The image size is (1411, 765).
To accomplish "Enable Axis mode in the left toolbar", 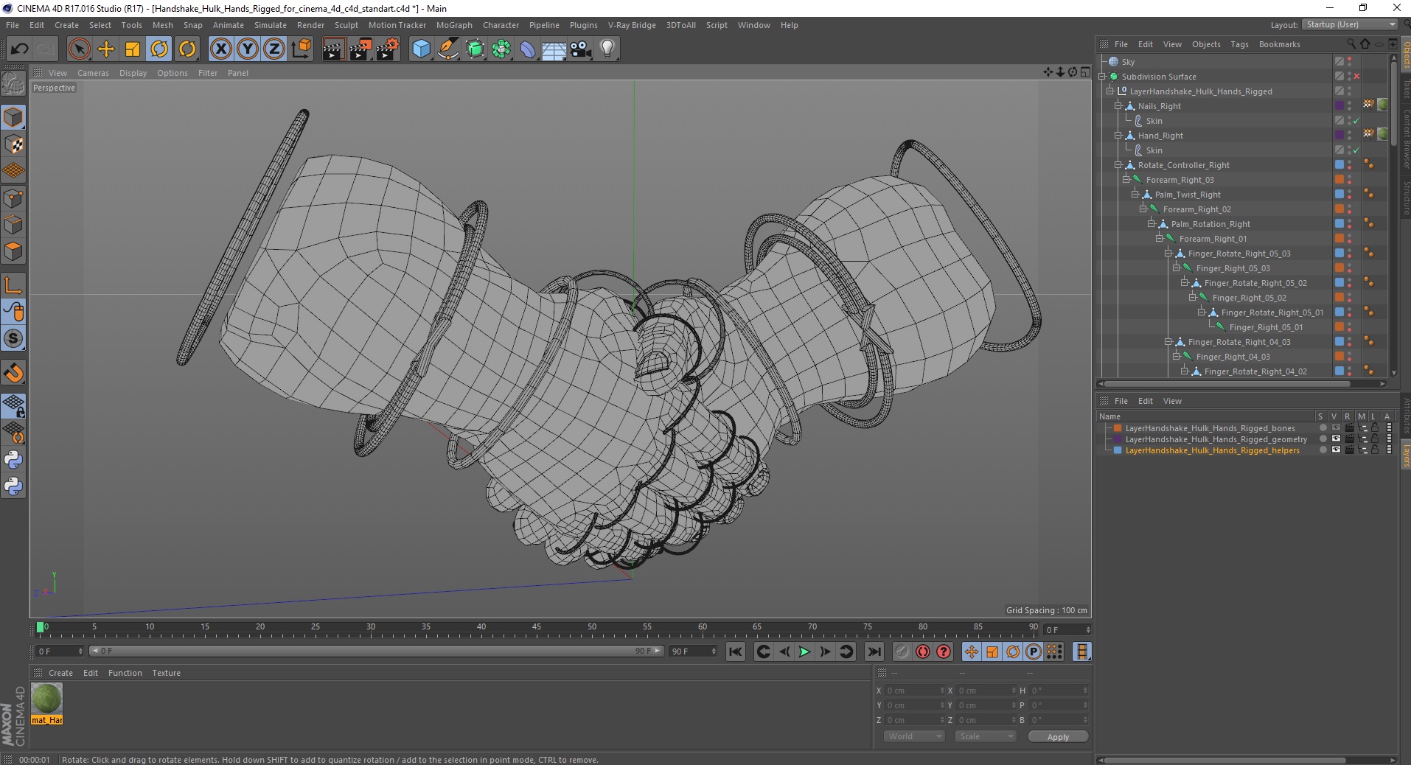I will (x=13, y=284).
